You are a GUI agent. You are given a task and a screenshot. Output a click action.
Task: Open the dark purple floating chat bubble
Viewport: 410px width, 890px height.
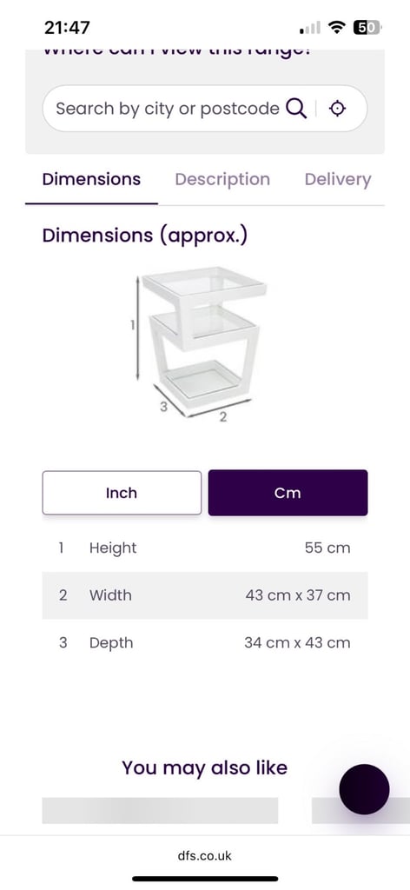tap(364, 789)
